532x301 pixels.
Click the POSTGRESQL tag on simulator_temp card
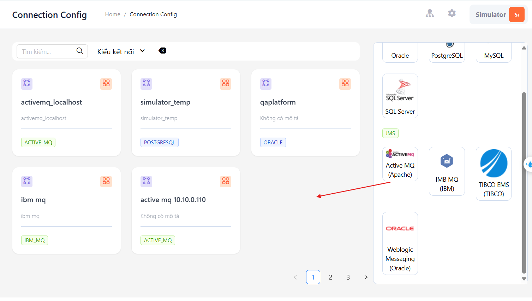tap(160, 142)
